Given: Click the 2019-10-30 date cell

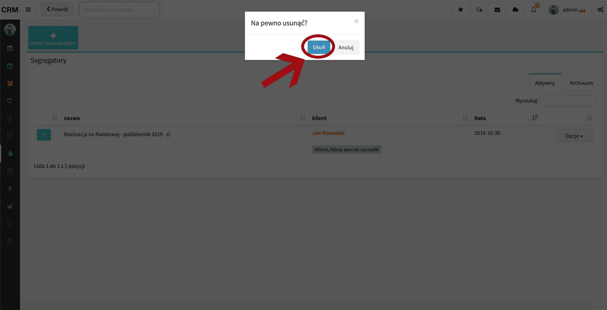Looking at the screenshot, I should [x=487, y=133].
